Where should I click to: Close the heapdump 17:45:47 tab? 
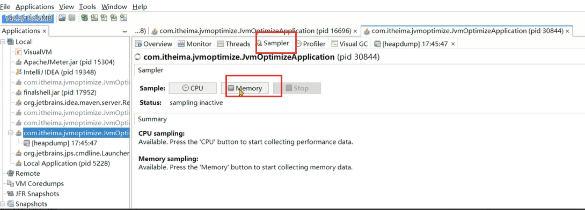(x=453, y=44)
